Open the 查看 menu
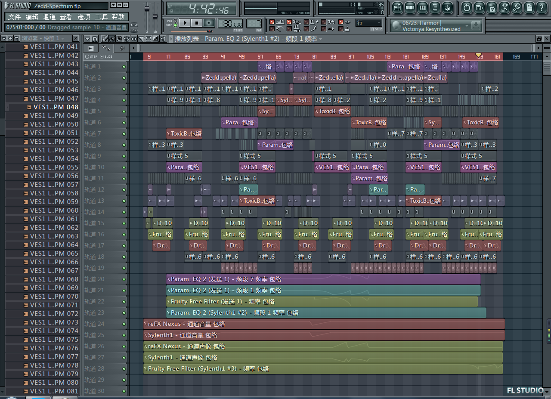Viewport: 551px width, 399px height. 66,17
